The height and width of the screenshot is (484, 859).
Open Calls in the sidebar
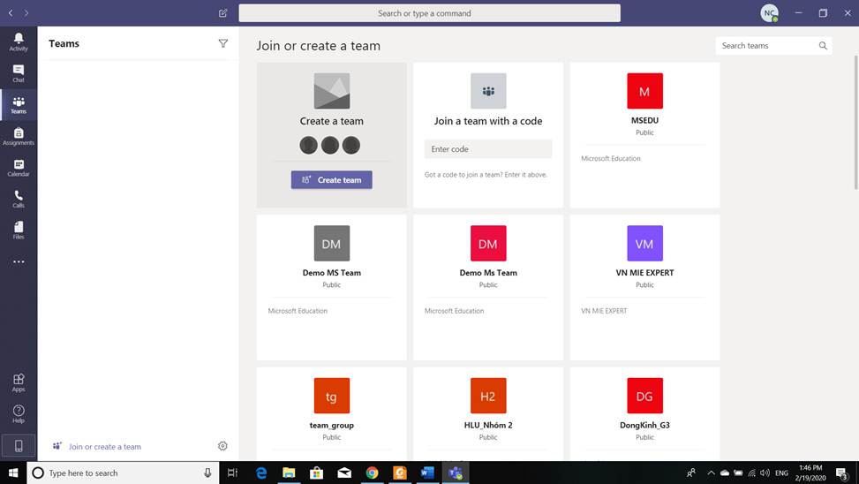(x=19, y=199)
